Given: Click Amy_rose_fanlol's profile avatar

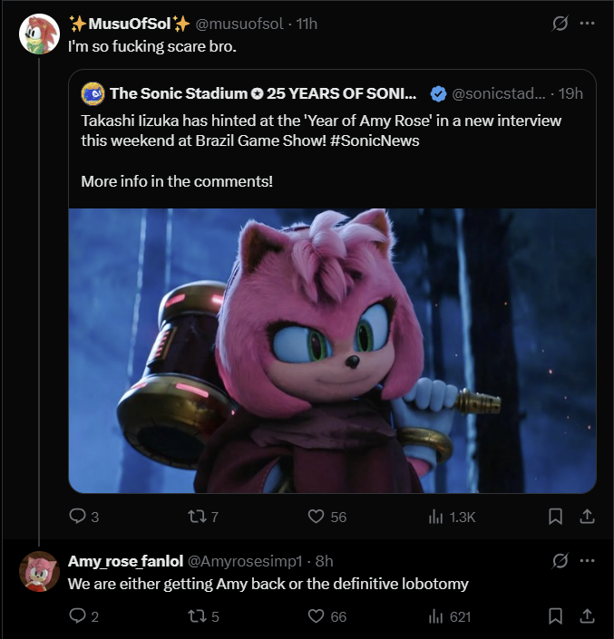Looking at the screenshot, I should (39, 571).
